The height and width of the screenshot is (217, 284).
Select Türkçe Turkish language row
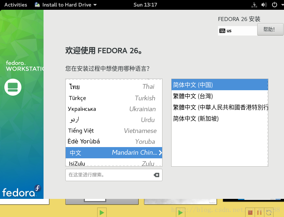click(114, 98)
